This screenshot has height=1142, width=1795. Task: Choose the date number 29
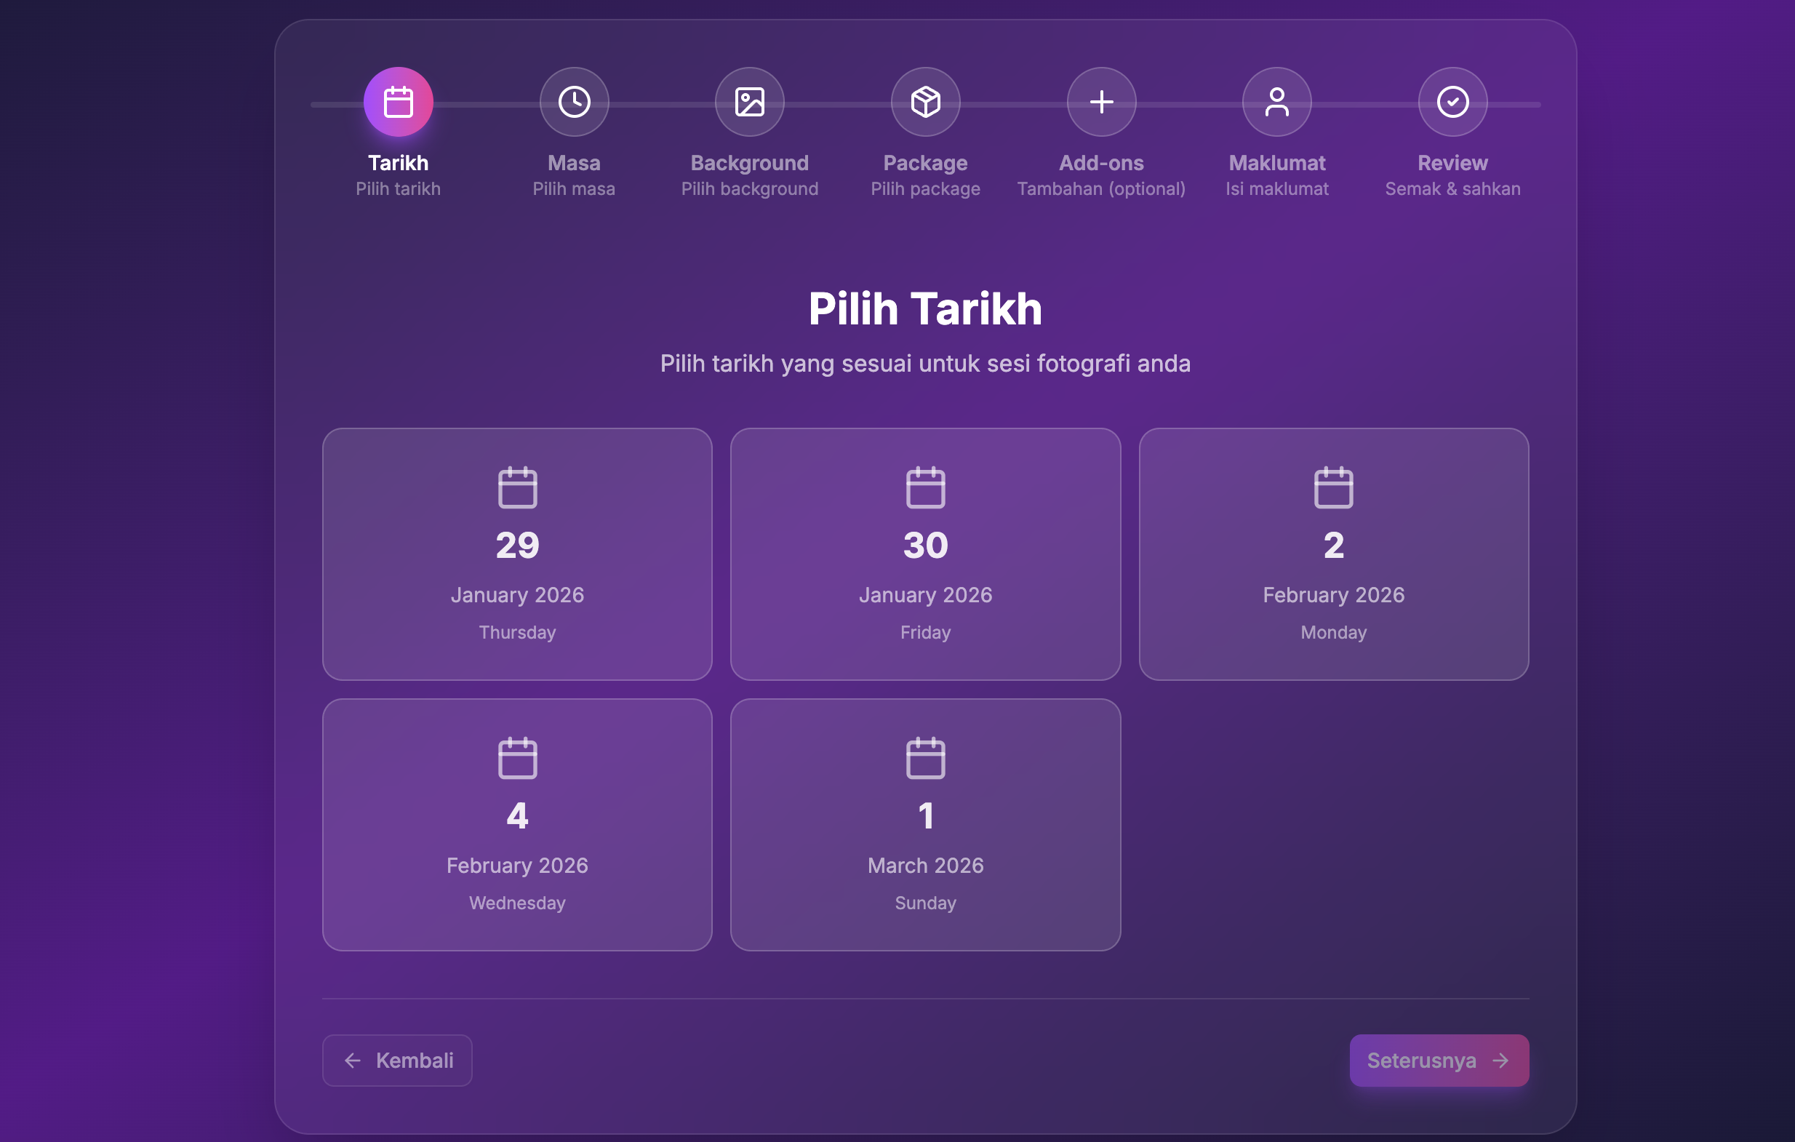coord(517,545)
